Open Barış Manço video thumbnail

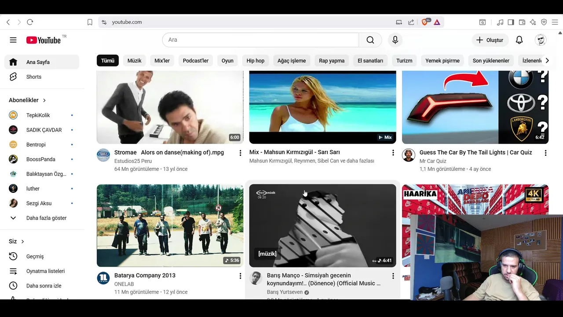click(x=322, y=225)
